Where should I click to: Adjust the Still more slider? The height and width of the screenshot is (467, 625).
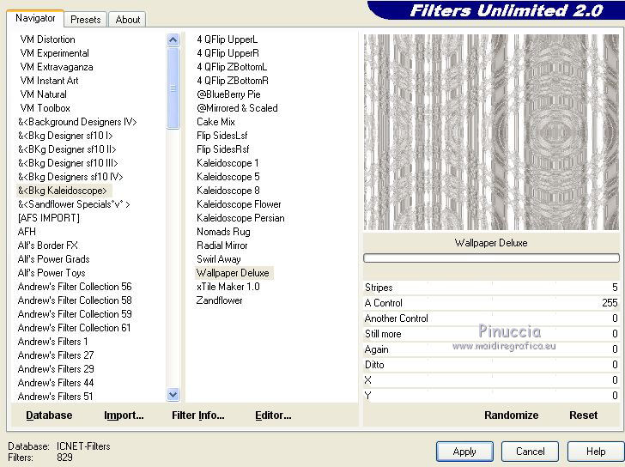(491, 334)
